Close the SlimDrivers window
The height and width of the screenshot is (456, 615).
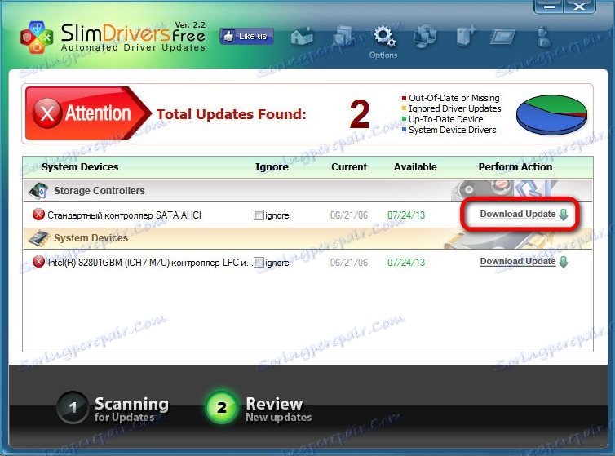tap(579, 7)
